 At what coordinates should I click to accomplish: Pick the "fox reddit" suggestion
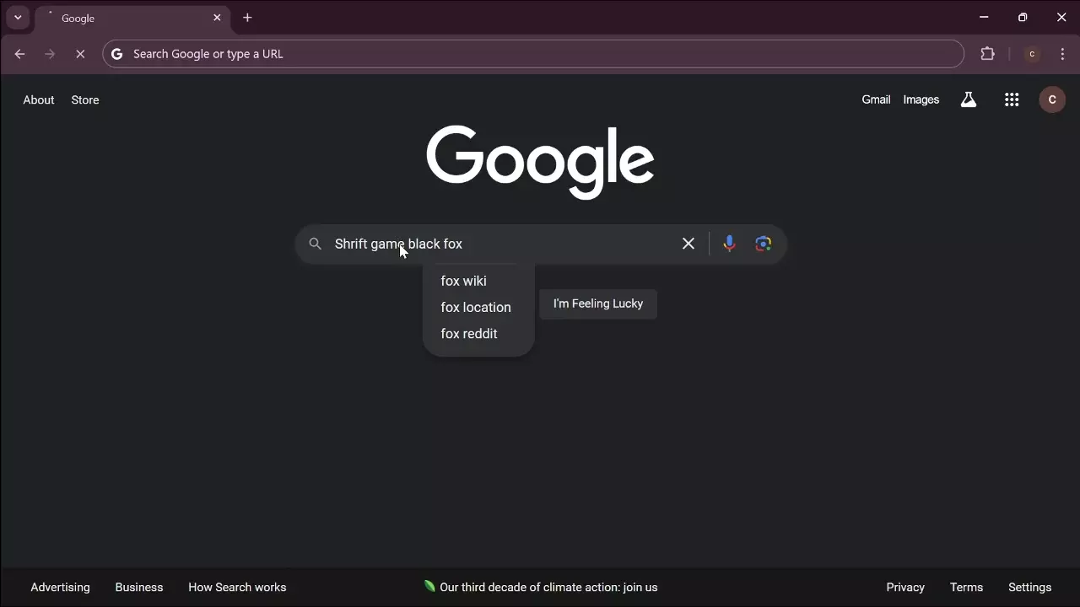pyautogui.click(x=468, y=334)
